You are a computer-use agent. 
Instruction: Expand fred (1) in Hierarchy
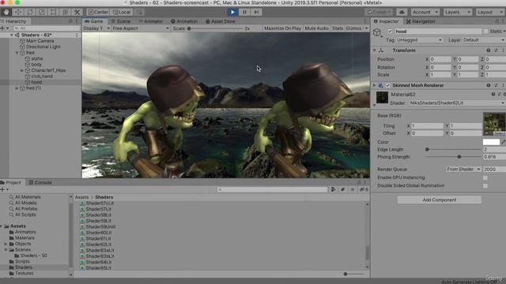[17, 88]
